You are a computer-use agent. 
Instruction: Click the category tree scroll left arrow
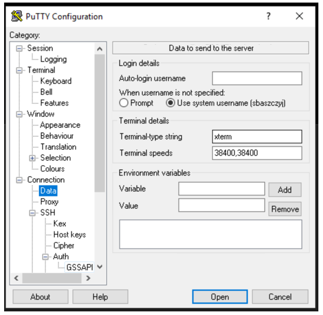pos(16,278)
